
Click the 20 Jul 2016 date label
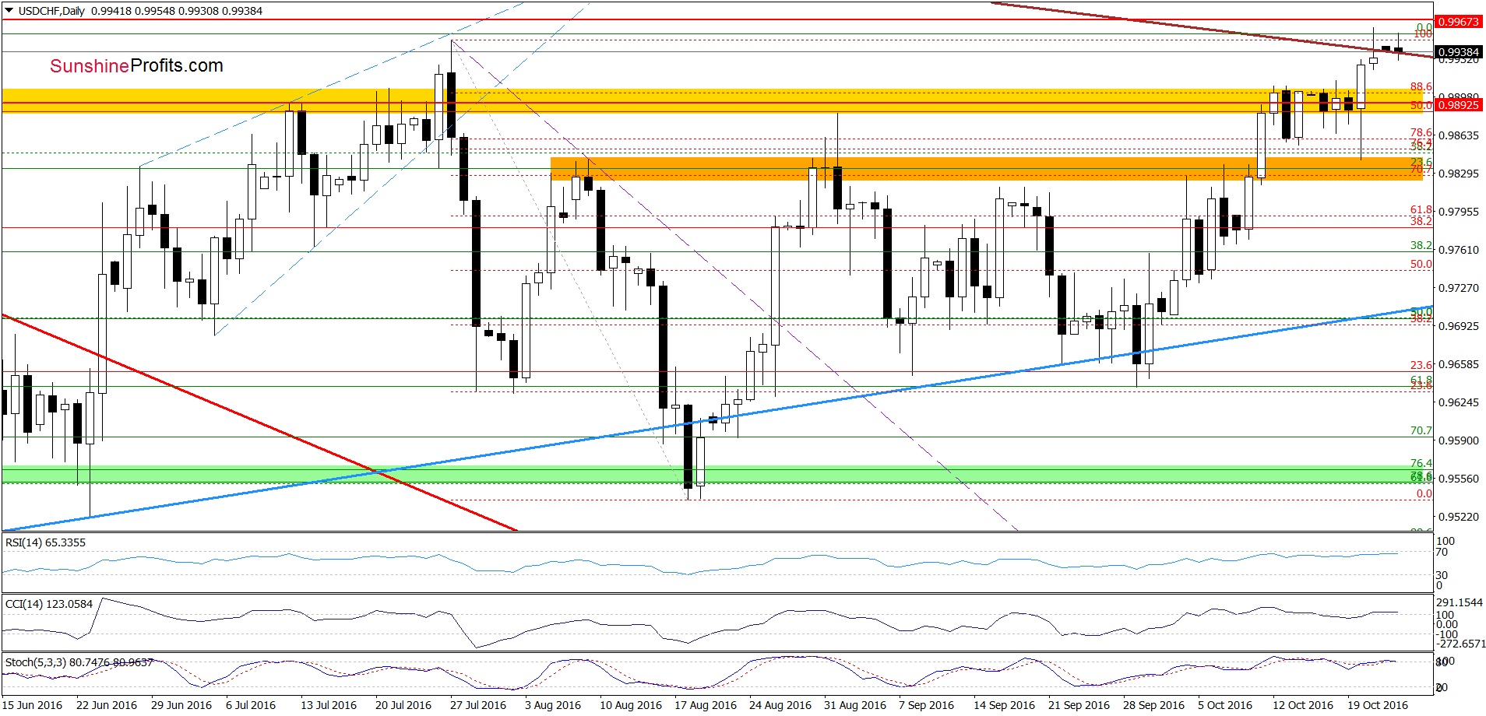point(403,705)
